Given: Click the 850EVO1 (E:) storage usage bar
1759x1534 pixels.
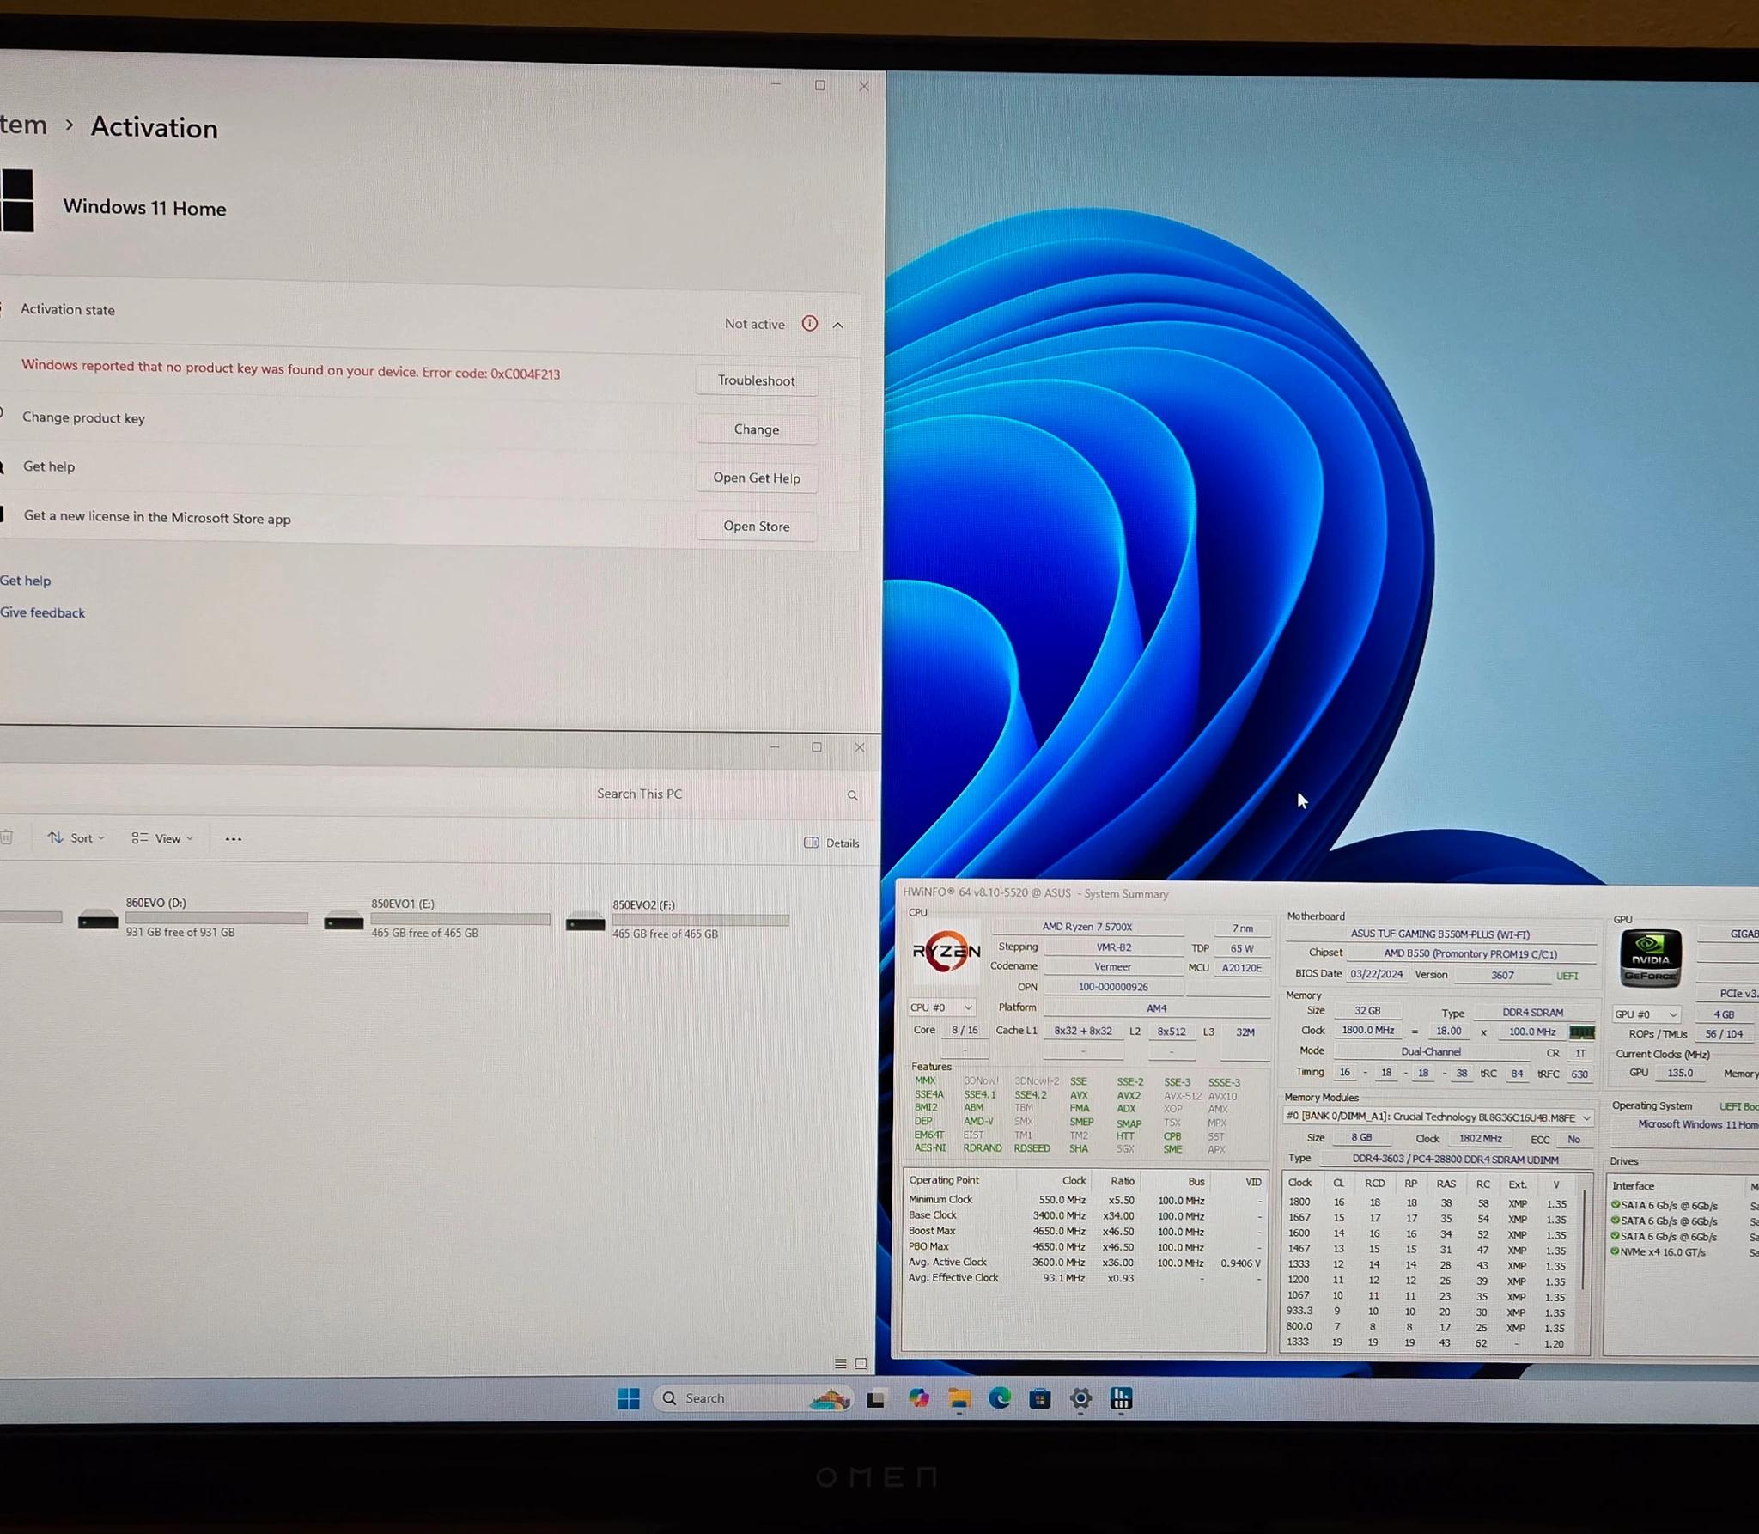Looking at the screenshot, I should 460,919.
